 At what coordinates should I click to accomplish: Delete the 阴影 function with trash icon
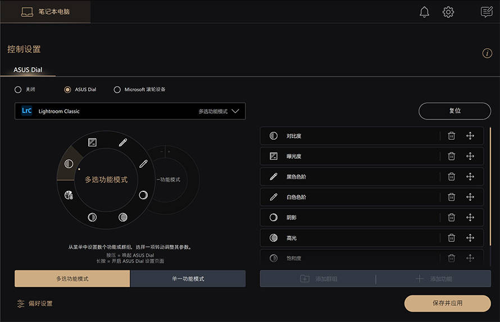(x=451, y=218)
